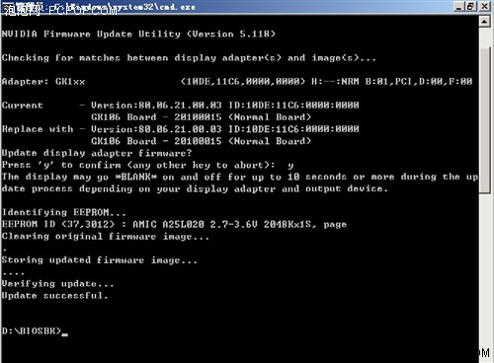This screenshot has height=363, width=494.
Task: Click the 'Replace with' version line
Action: point(181,129)
